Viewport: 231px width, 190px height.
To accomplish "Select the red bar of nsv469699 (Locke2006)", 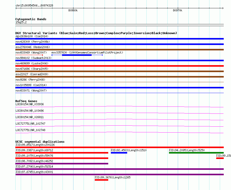I will point(119,66).
